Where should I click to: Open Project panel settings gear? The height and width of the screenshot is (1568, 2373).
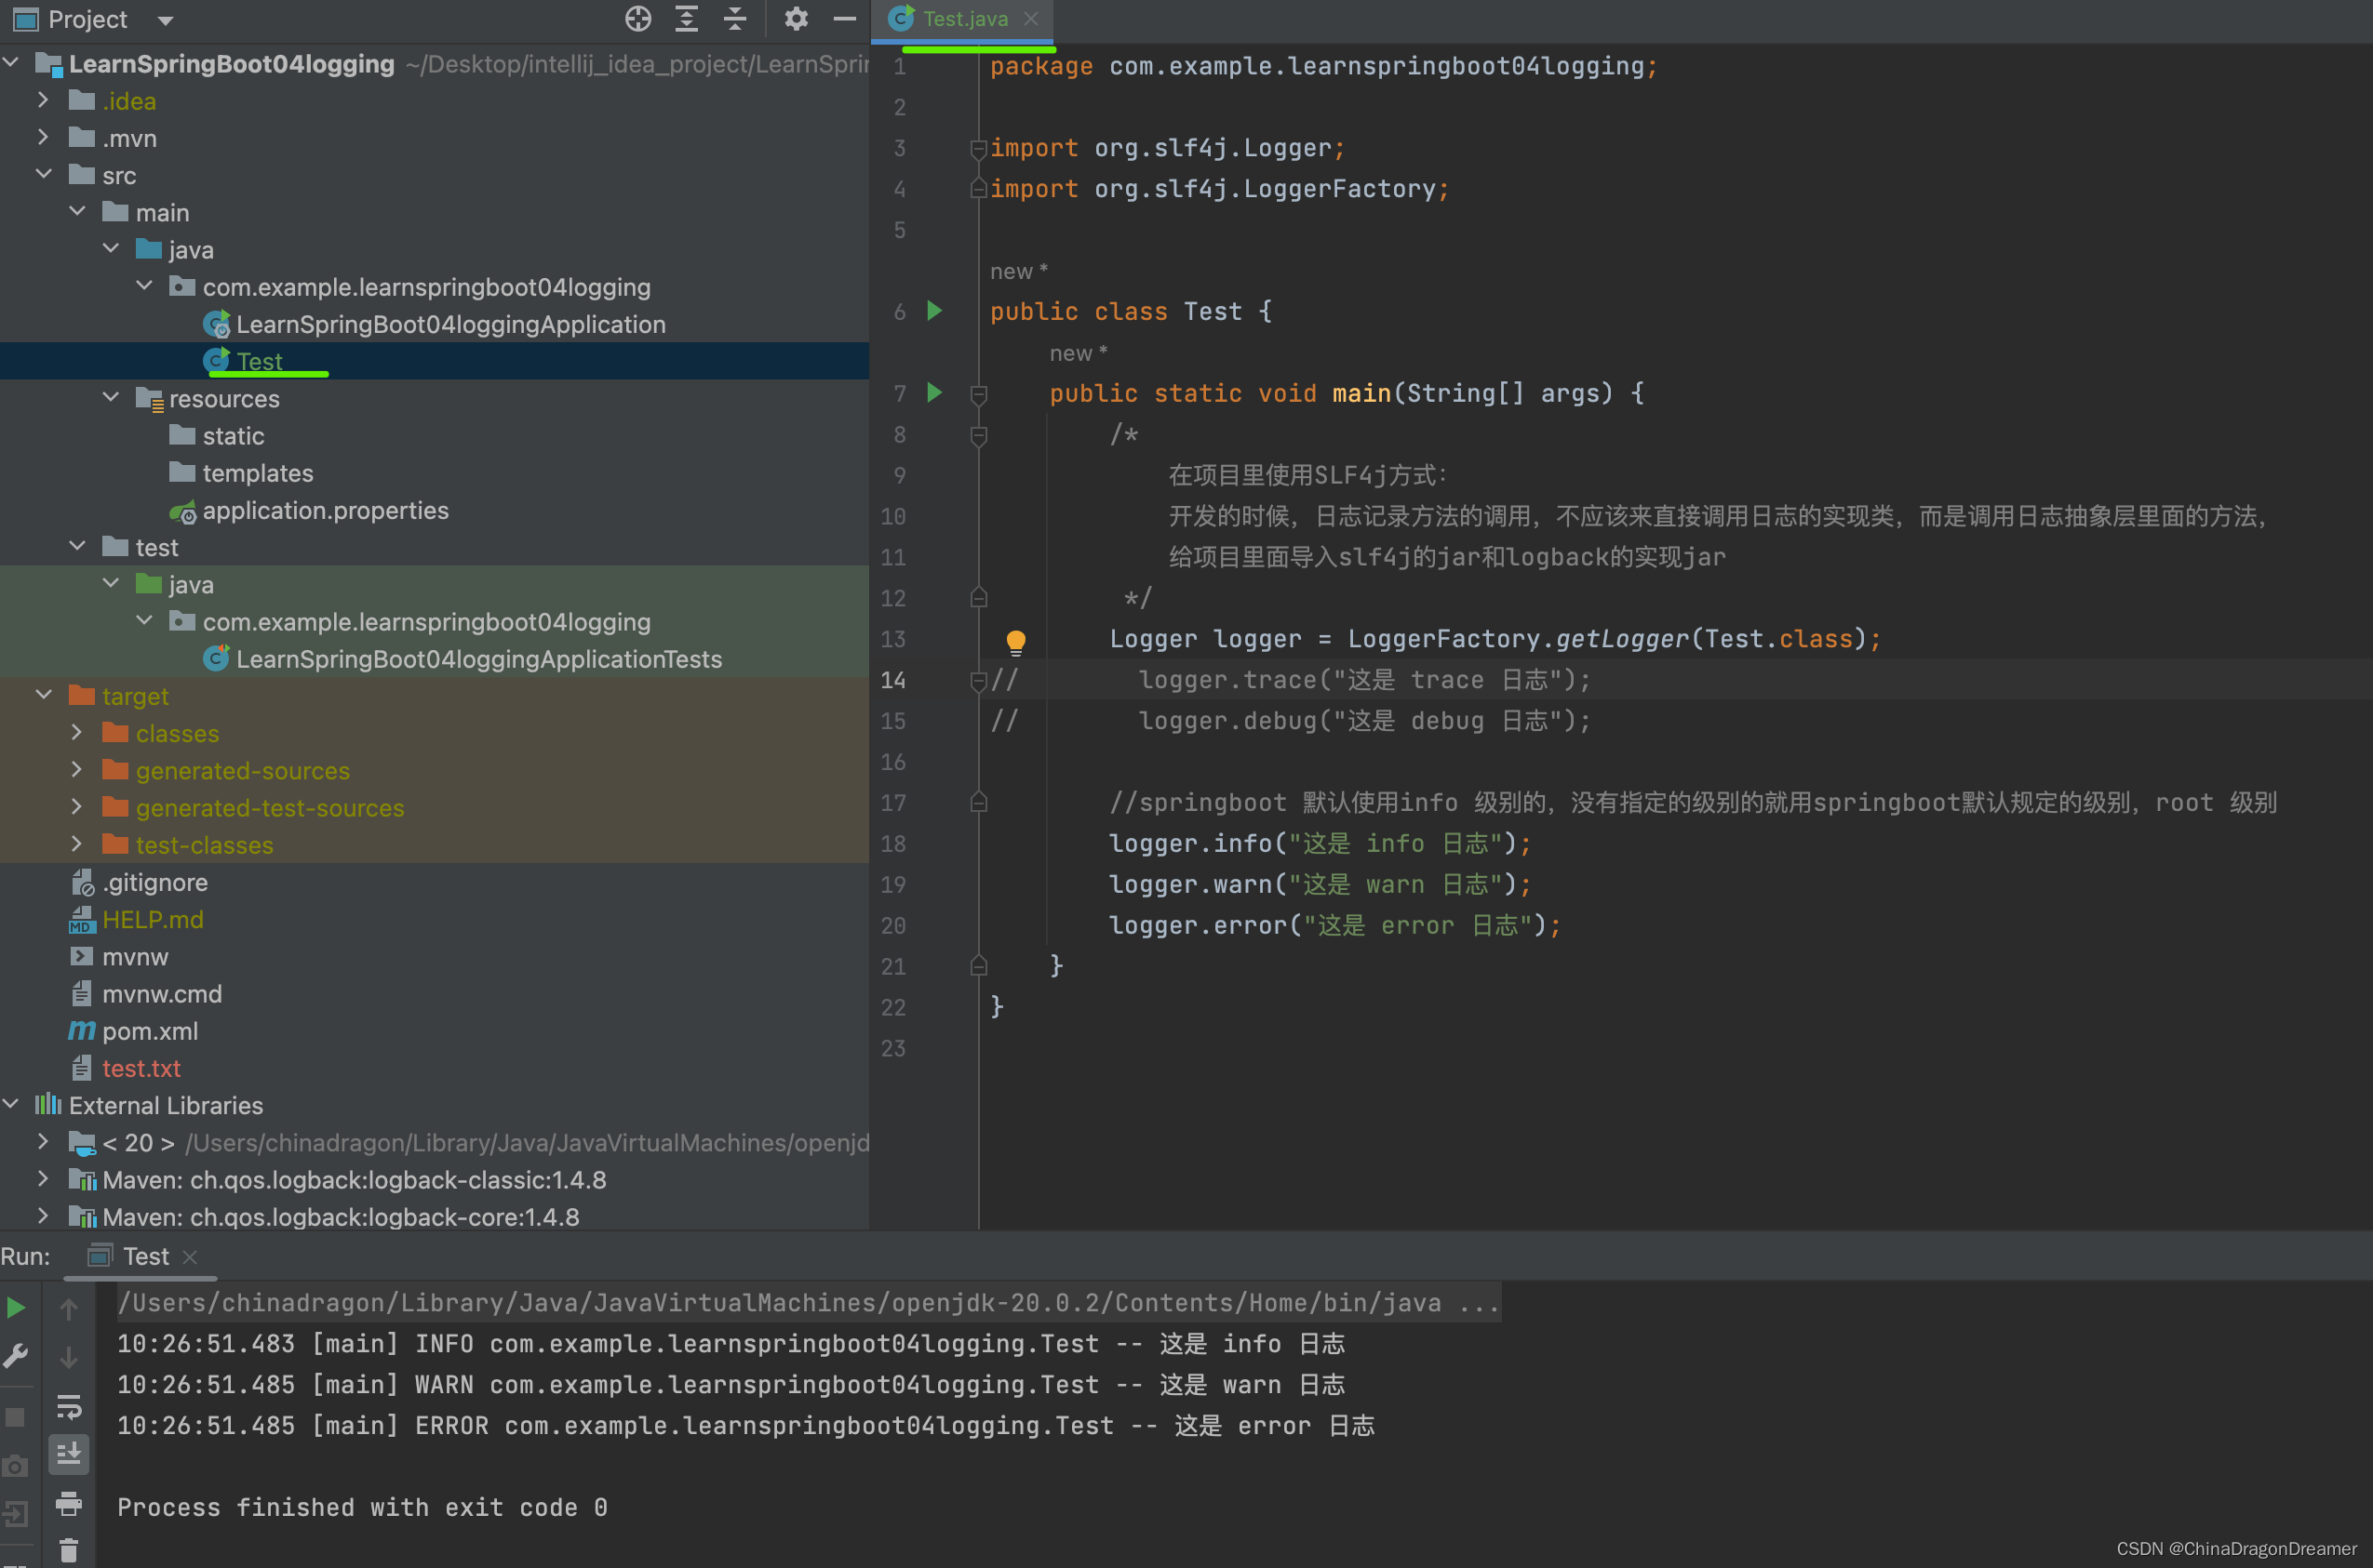[x=797, y=19]
